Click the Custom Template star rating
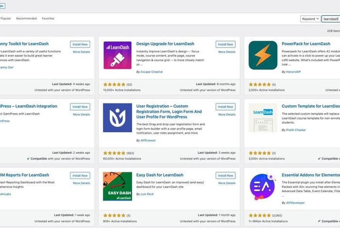The width and height of the screenshot is (340, 228). (x=260, y=153)
